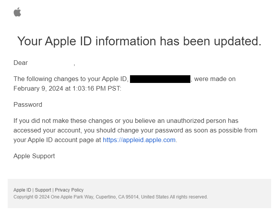Open the appleid.apple.com link
Viewport: 275px width, 210px height.
click(x=139, y=140)
